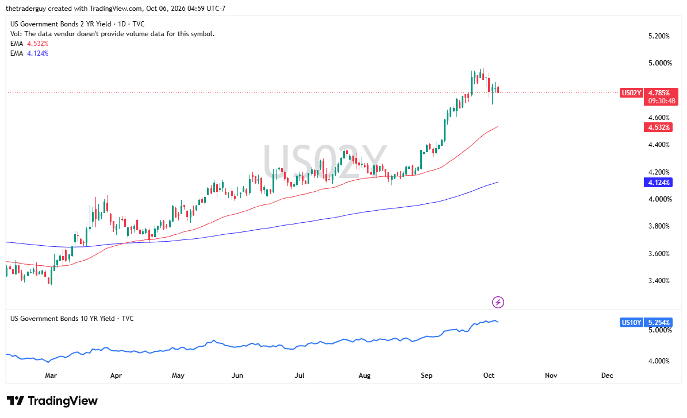
Task: Click the Oct label on the time axis
Action: click(x=489, y=376)
